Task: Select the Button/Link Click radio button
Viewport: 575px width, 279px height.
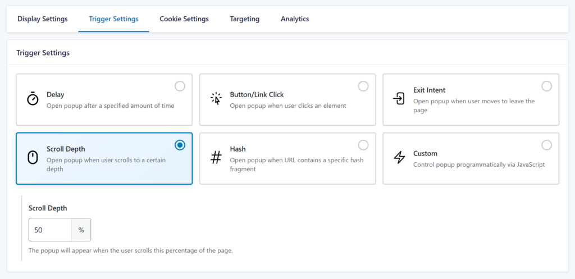Action: click(x=363, y=86)
